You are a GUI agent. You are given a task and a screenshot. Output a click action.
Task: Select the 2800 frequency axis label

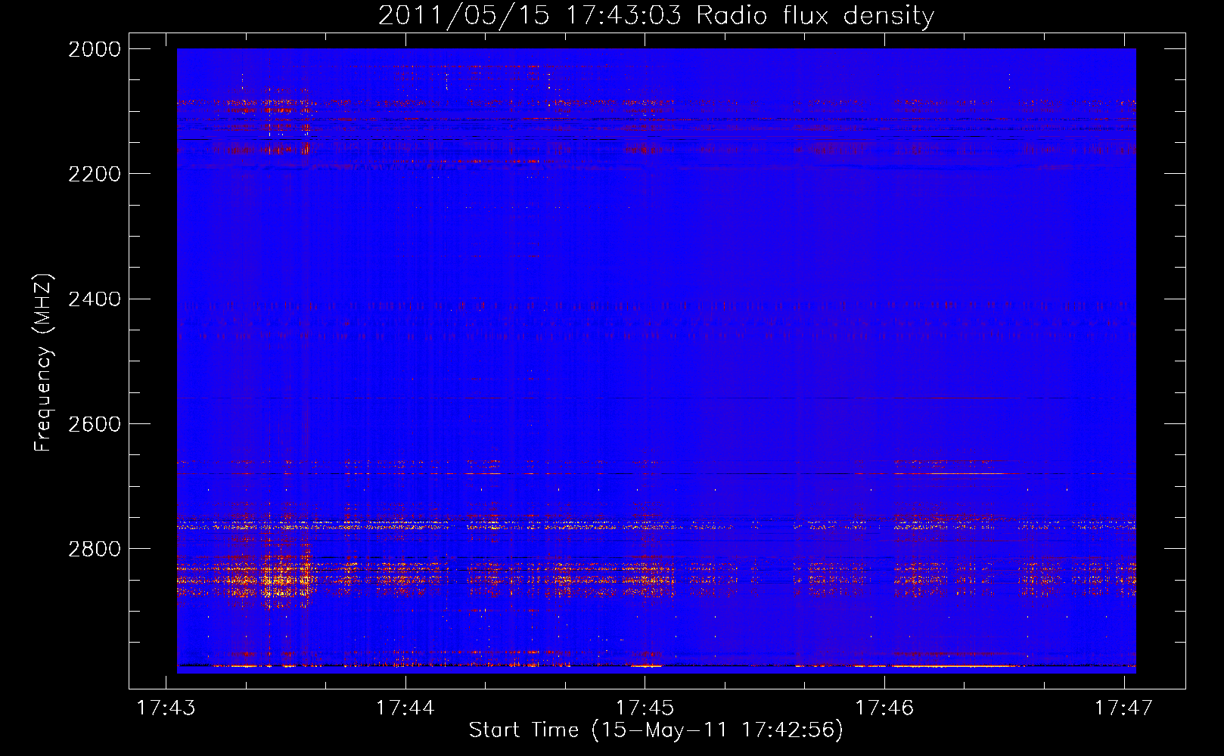pos(95,549)
